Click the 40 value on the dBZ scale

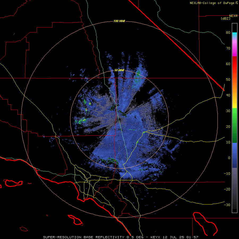pyautogui.click(x=228, y=95)
